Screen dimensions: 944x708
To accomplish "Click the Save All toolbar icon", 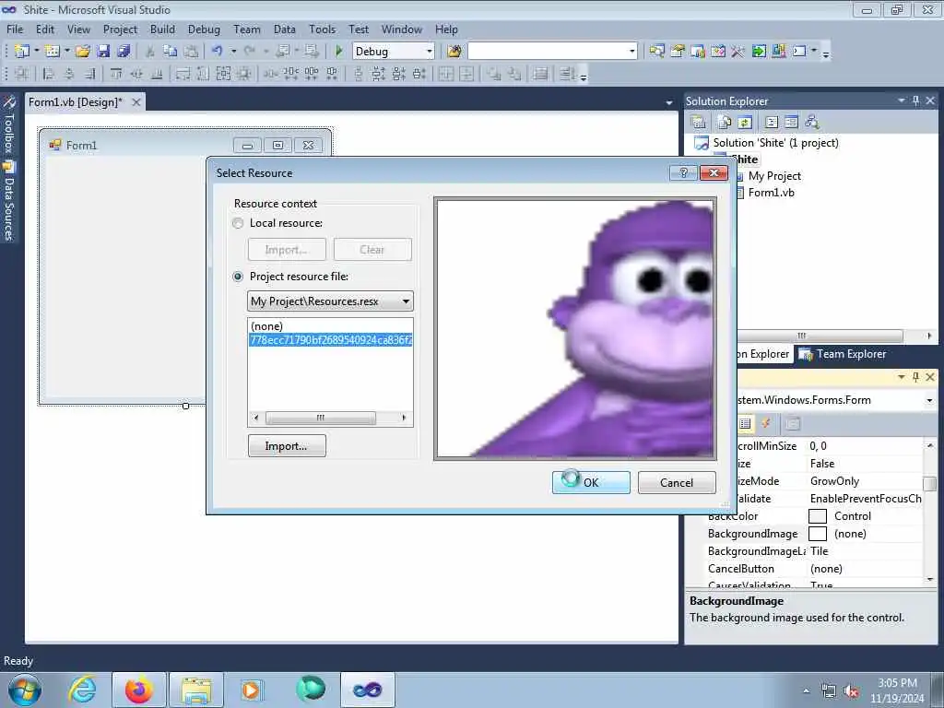I will (124, 52).
